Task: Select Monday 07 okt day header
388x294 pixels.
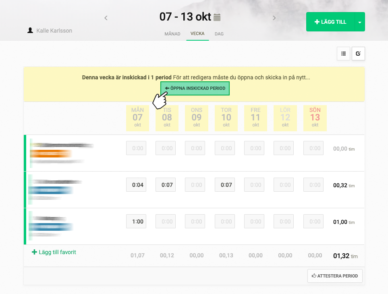Action: pos(137,118)
